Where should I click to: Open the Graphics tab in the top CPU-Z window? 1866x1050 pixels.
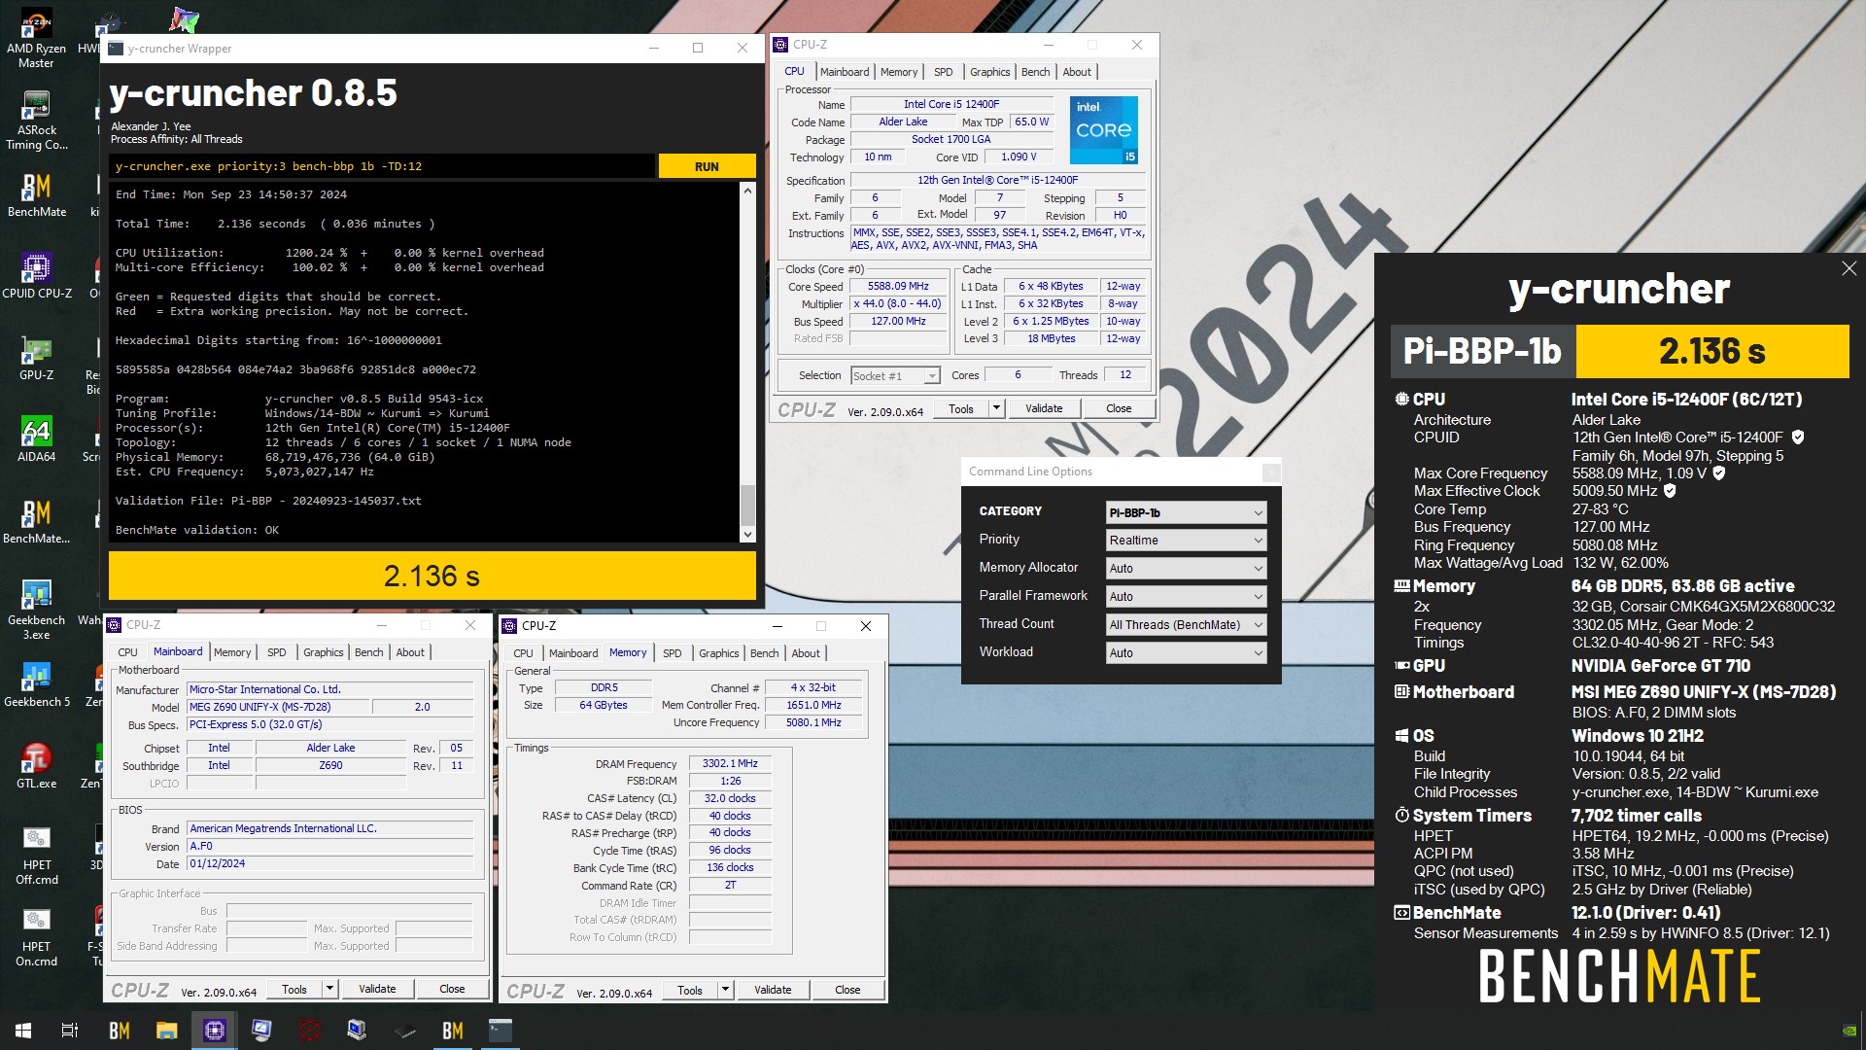(989, 72)
